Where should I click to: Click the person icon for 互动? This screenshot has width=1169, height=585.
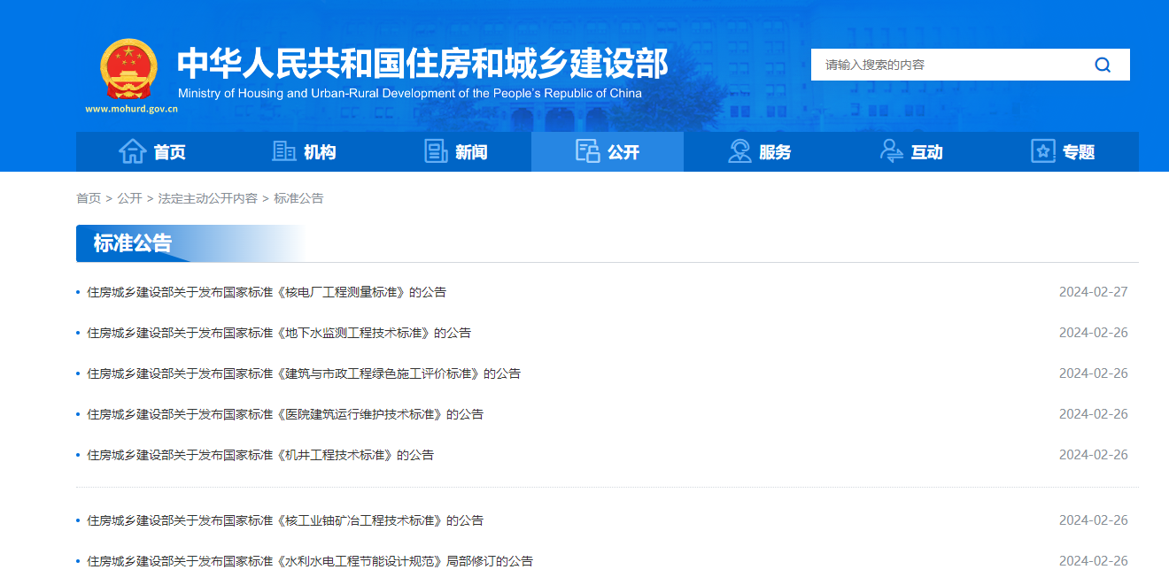point(891,151)
